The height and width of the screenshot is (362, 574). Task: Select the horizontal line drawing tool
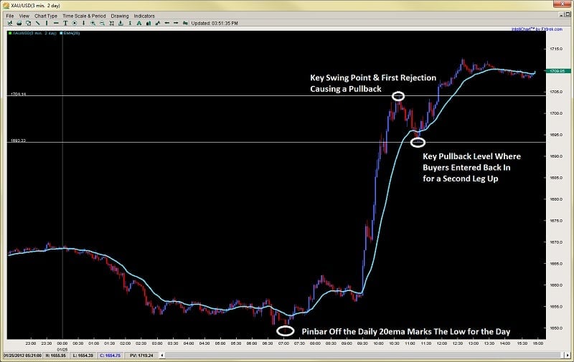(56, 23)
